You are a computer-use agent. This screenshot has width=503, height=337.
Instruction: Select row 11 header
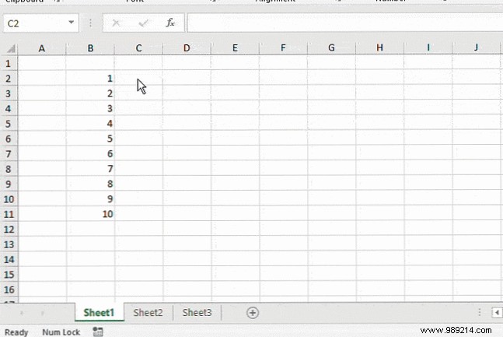click(x=9, y=214)
